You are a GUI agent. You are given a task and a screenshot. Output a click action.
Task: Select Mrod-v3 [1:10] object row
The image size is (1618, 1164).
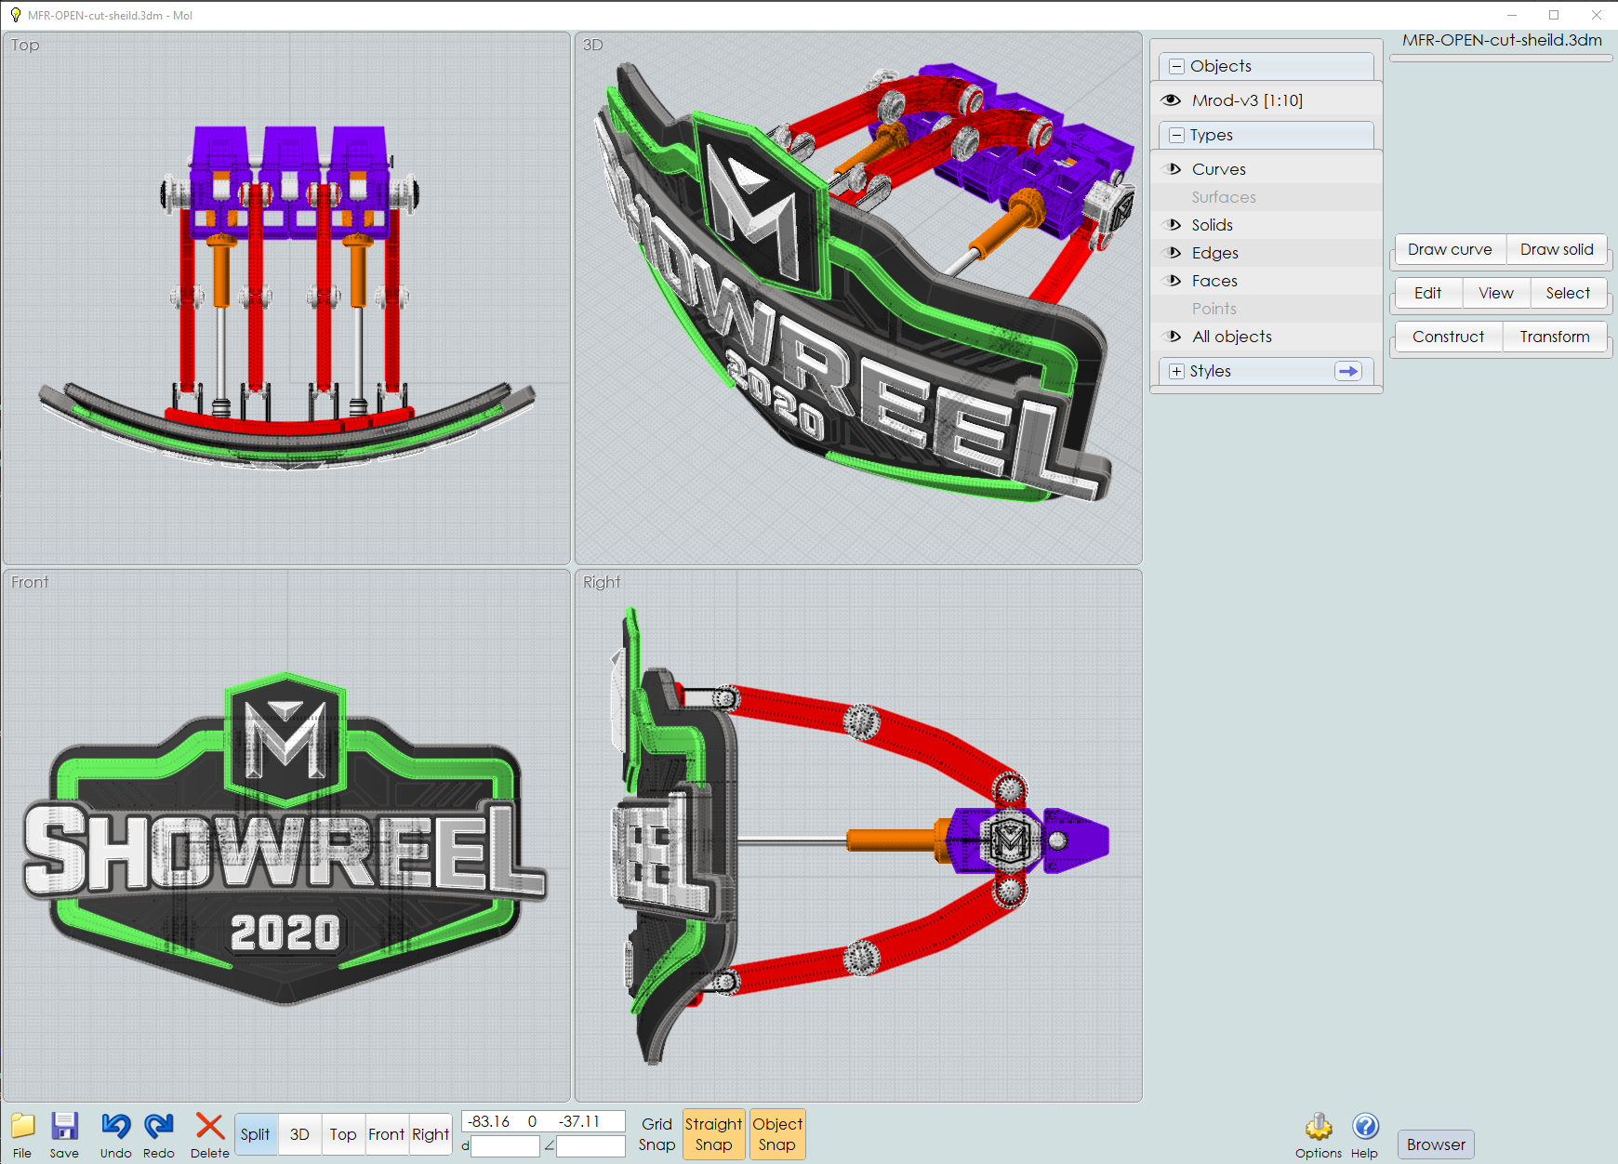click(x=1267, y=100)
